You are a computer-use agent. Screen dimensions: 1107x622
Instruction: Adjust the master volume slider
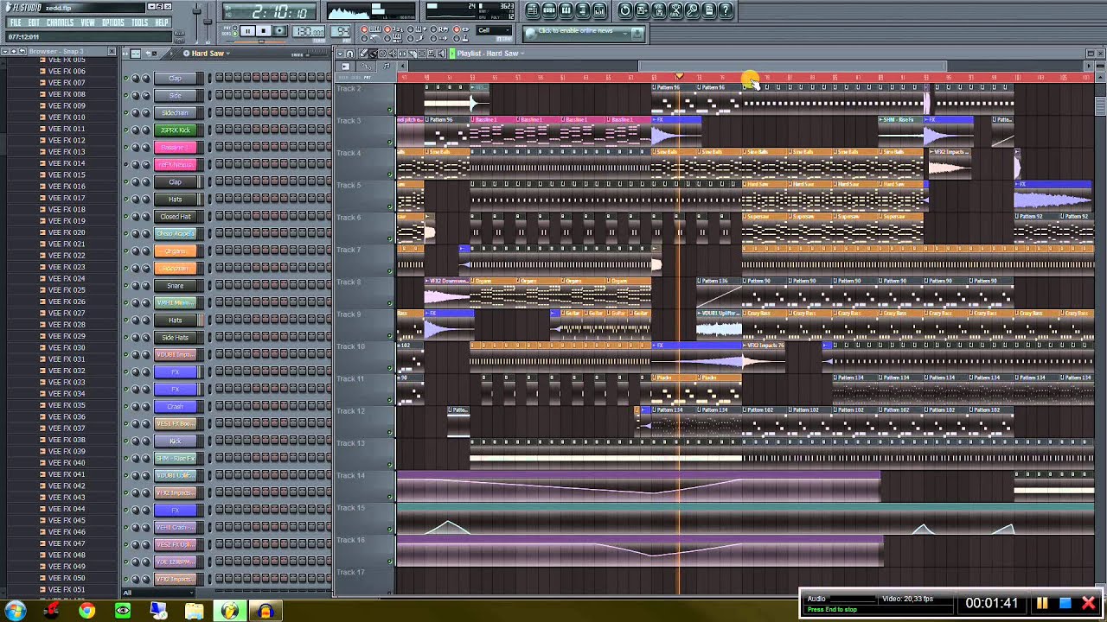tap(196, 11)
